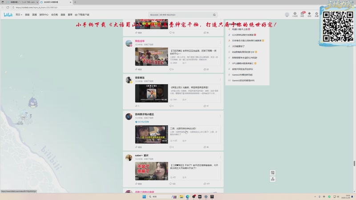Click the page vertical scrollbar thumb

354,163
